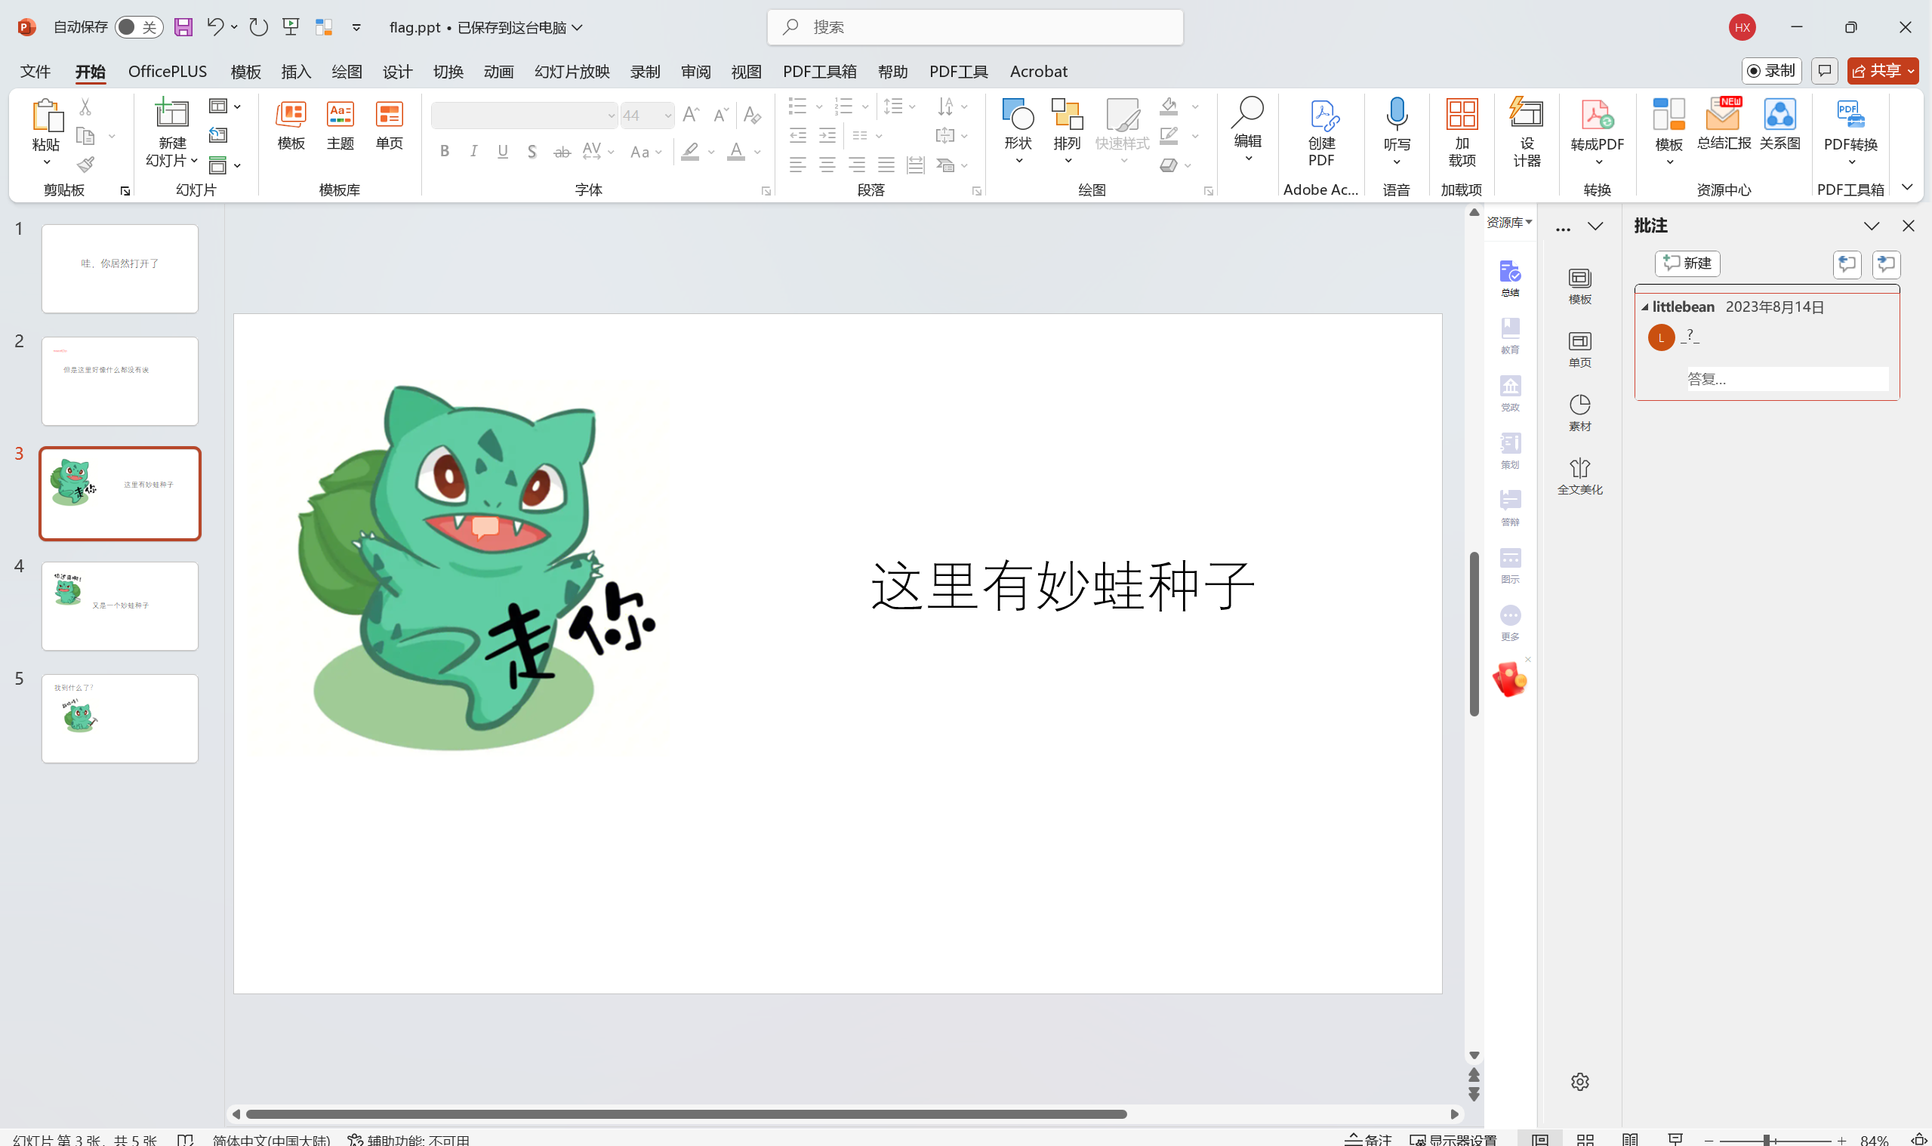The height and width of the screenshot is (1146, 1932).
Task: Click 显示器设置 in status bar
Action: click(1453, 1140)
